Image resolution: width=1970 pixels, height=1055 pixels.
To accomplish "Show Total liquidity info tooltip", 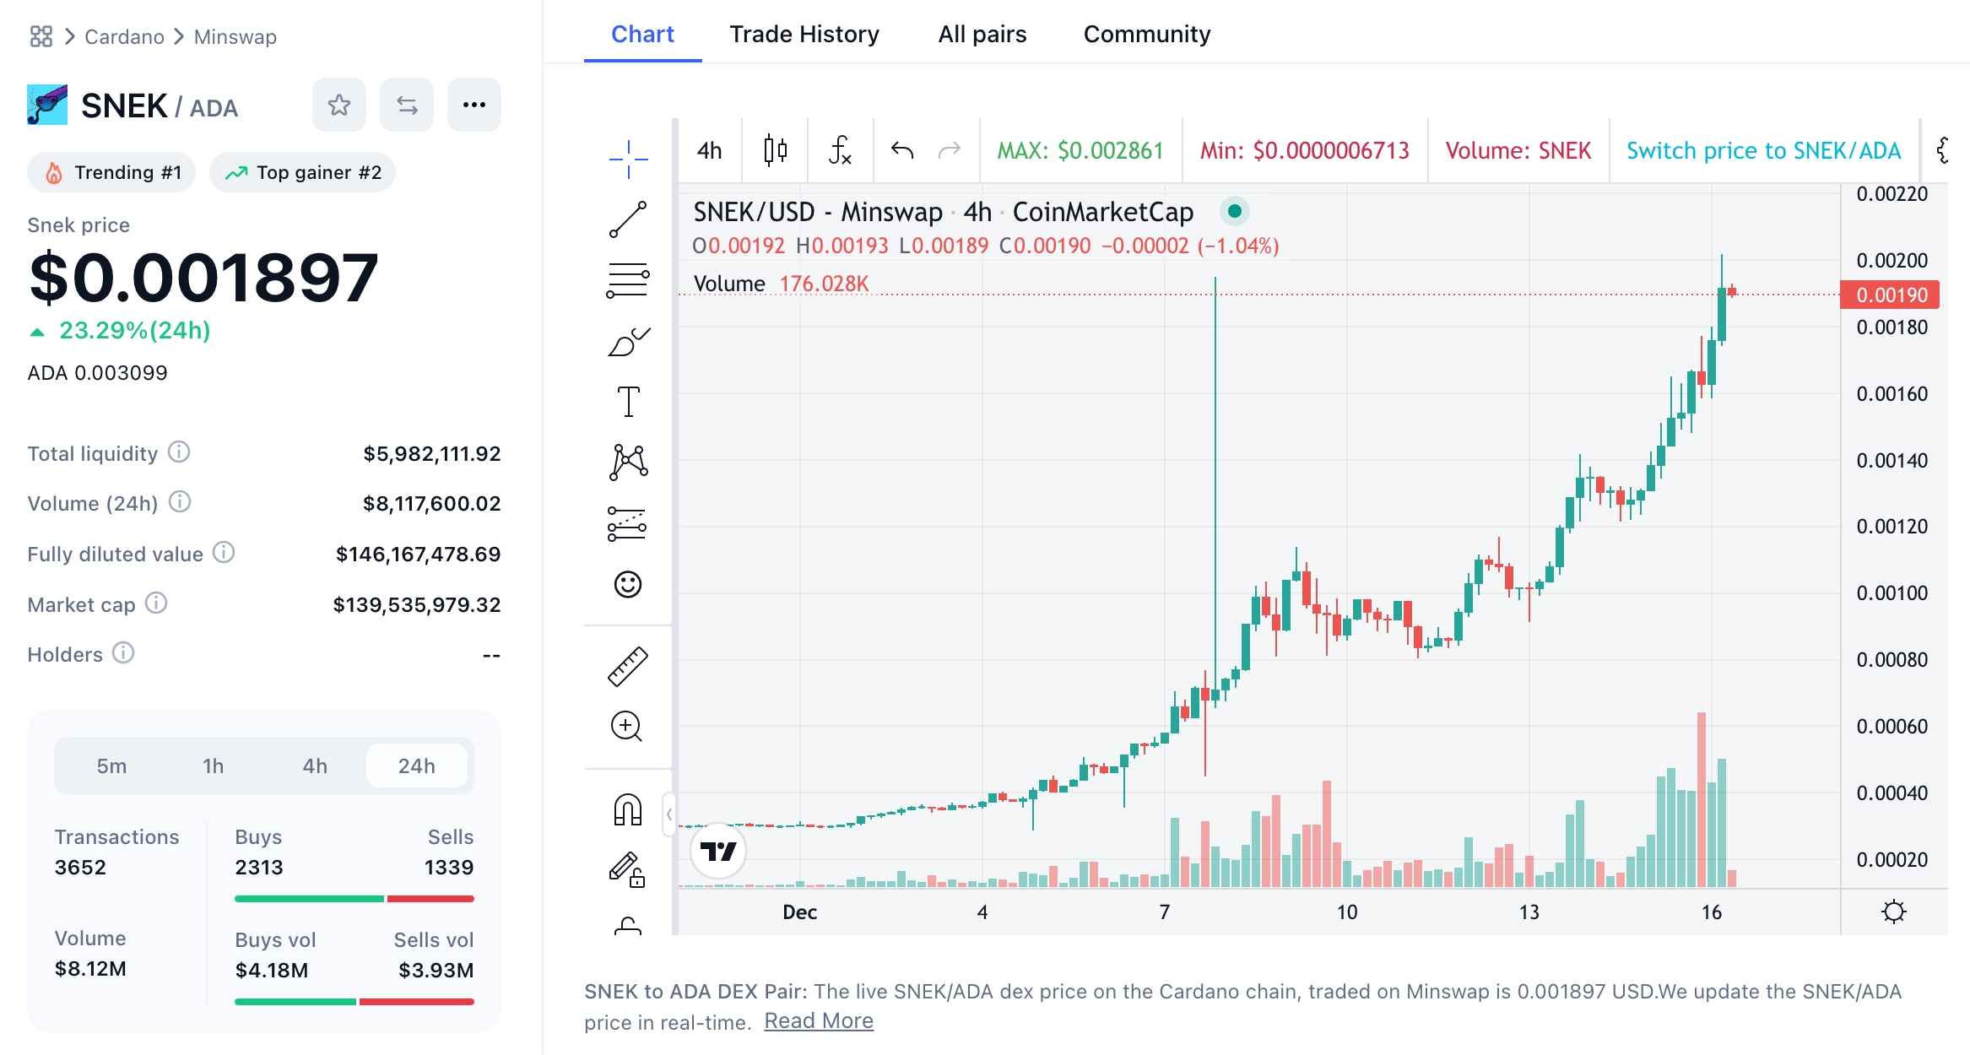I will point(179,452).
